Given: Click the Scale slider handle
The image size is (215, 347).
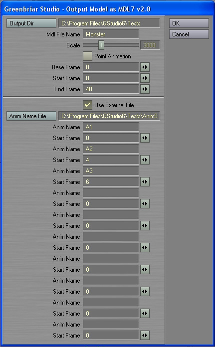Looking at the screenshot, I should (101, 45).
